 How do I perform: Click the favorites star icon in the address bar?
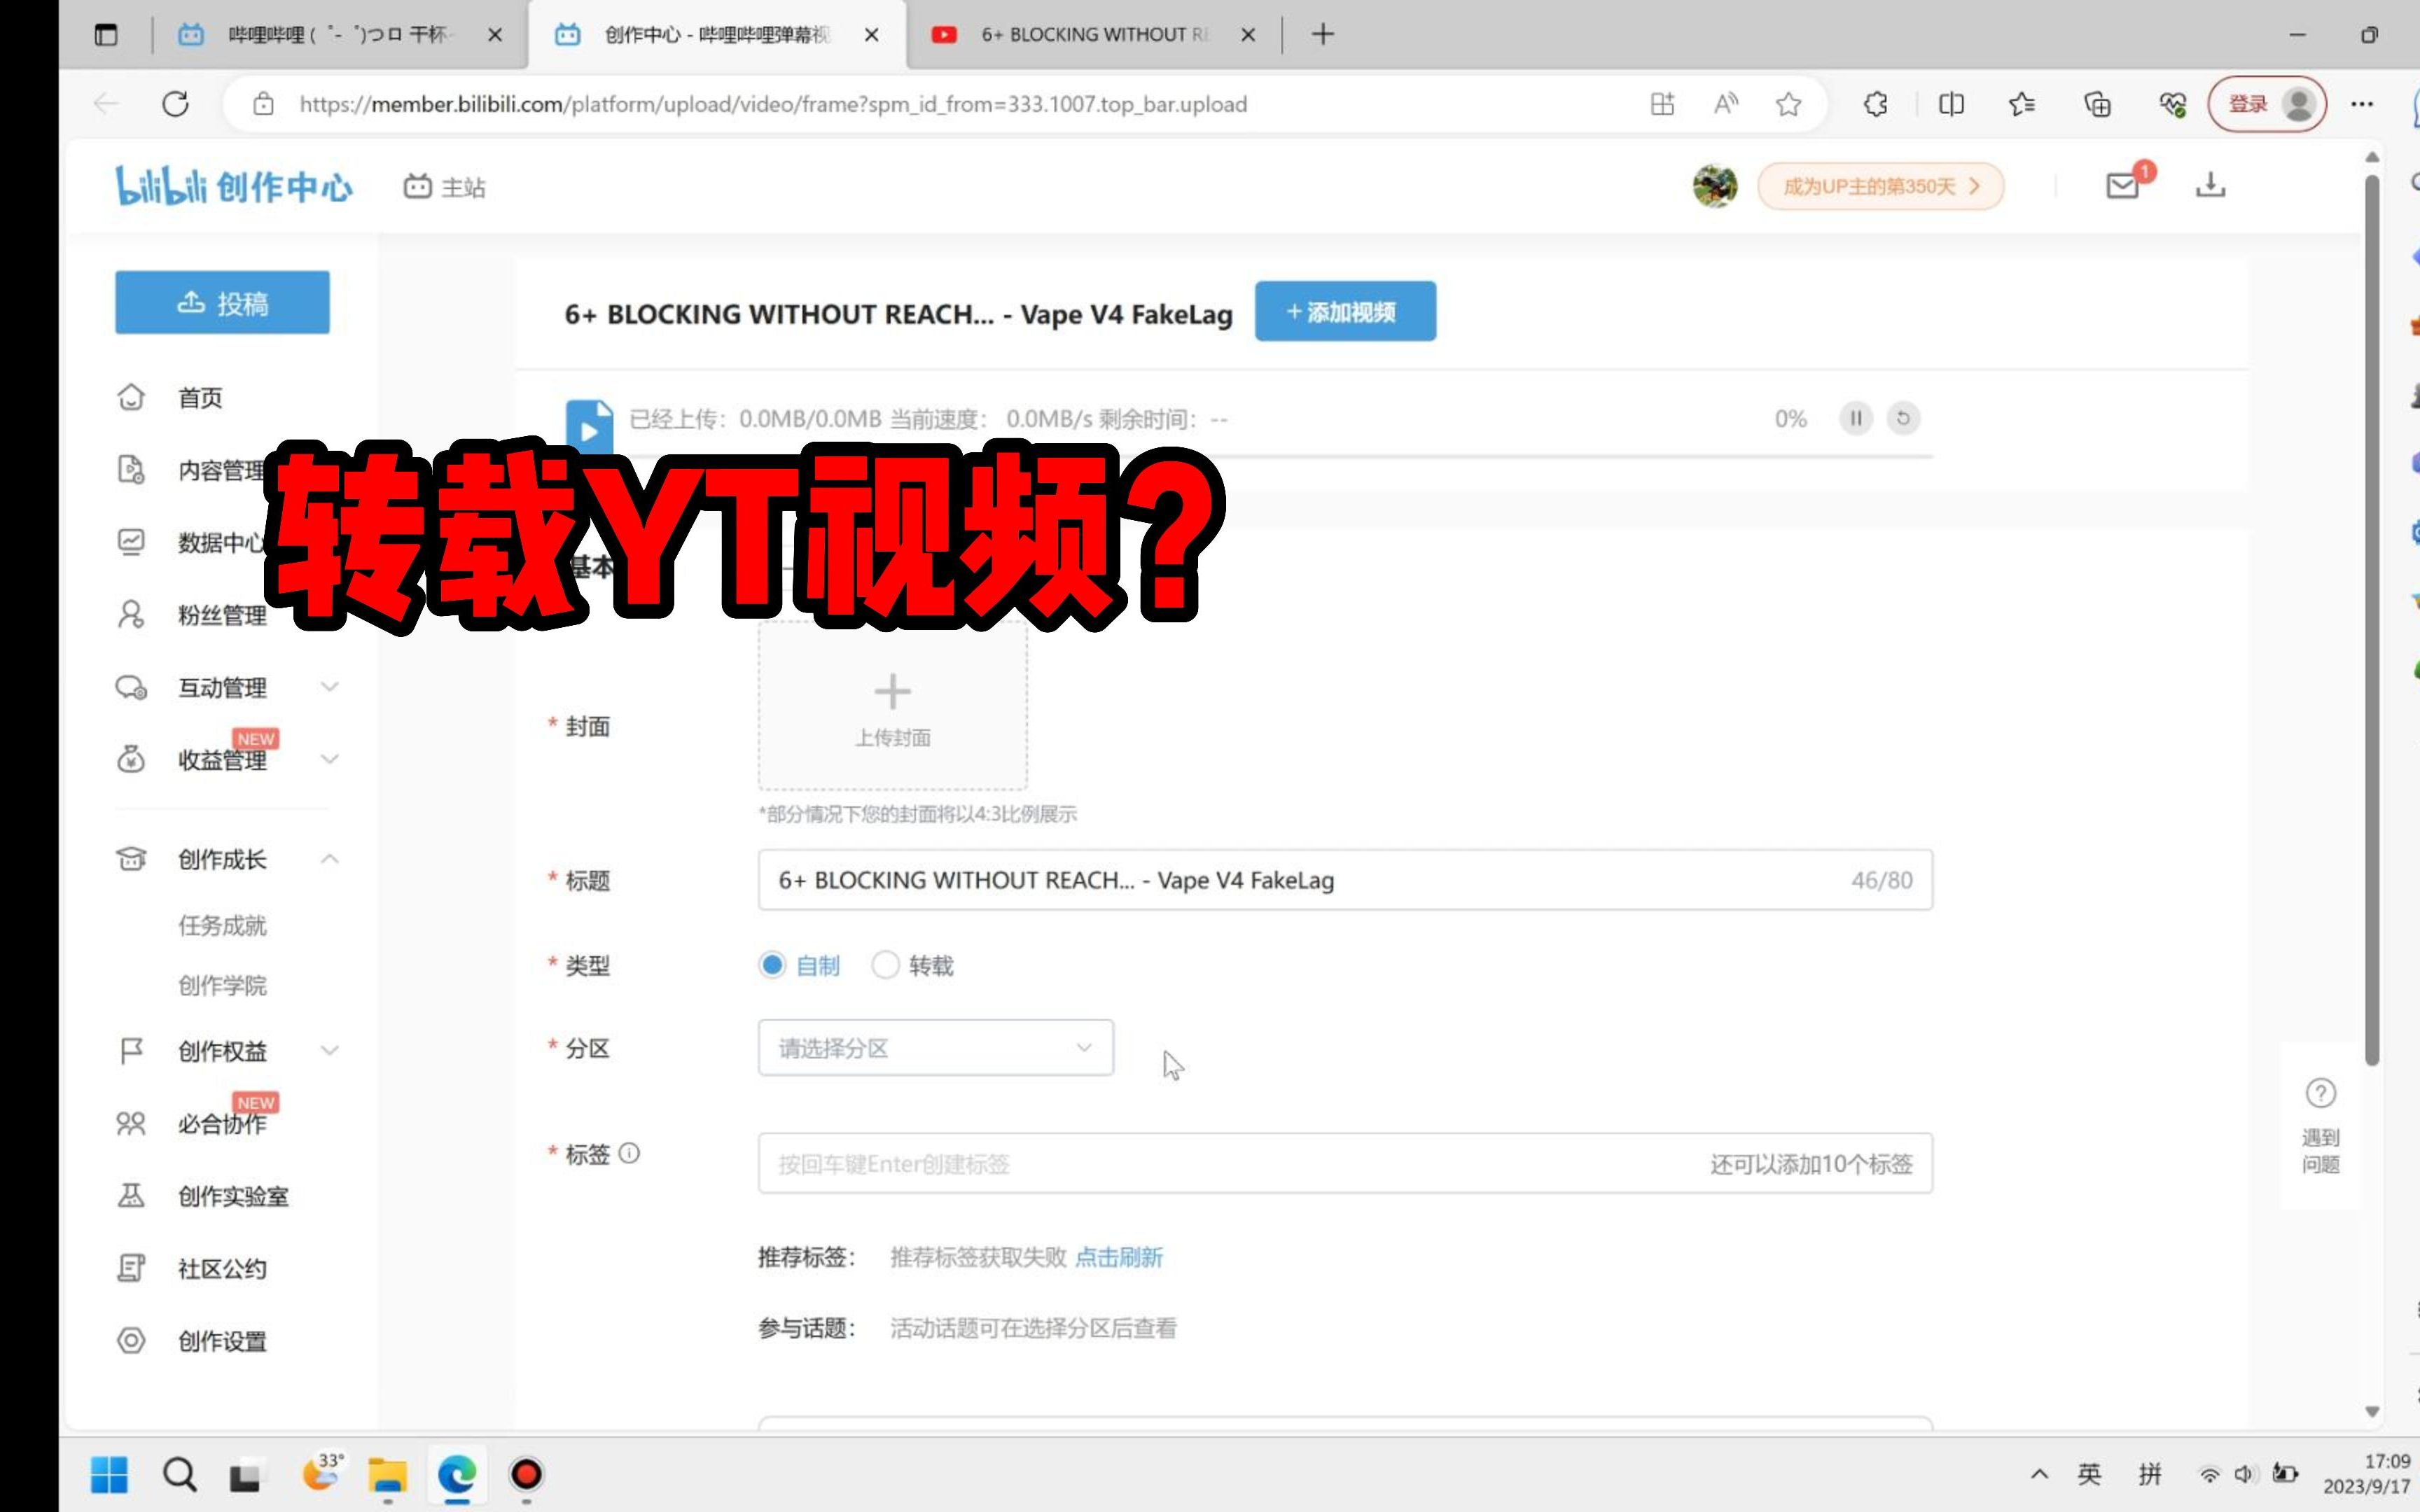(1788, 104)
